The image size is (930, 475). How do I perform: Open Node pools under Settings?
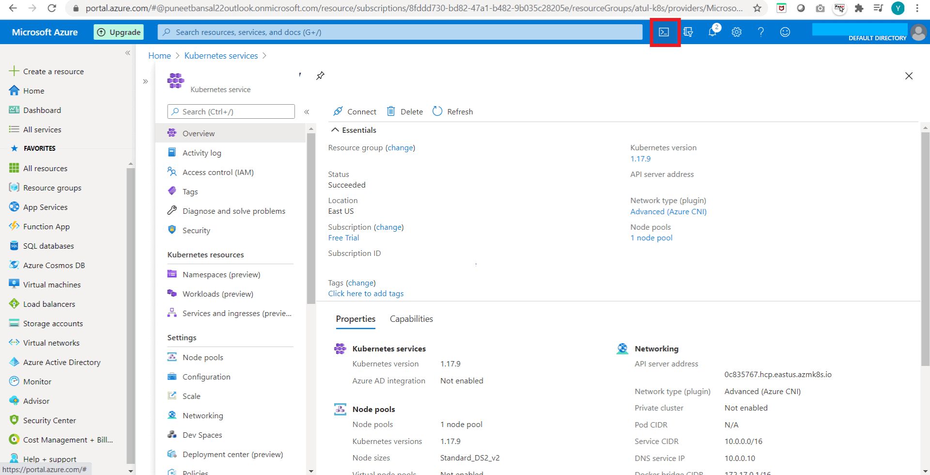pos(195,357)
